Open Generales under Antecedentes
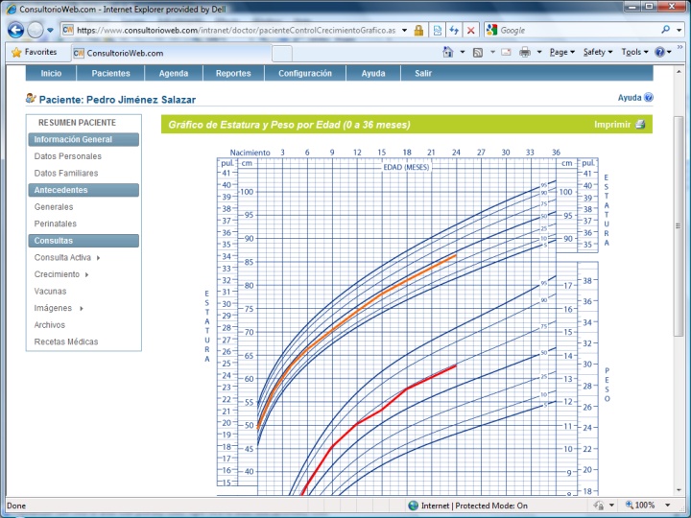Viewport: 691px width, 518px height. (x=54, y=207)
